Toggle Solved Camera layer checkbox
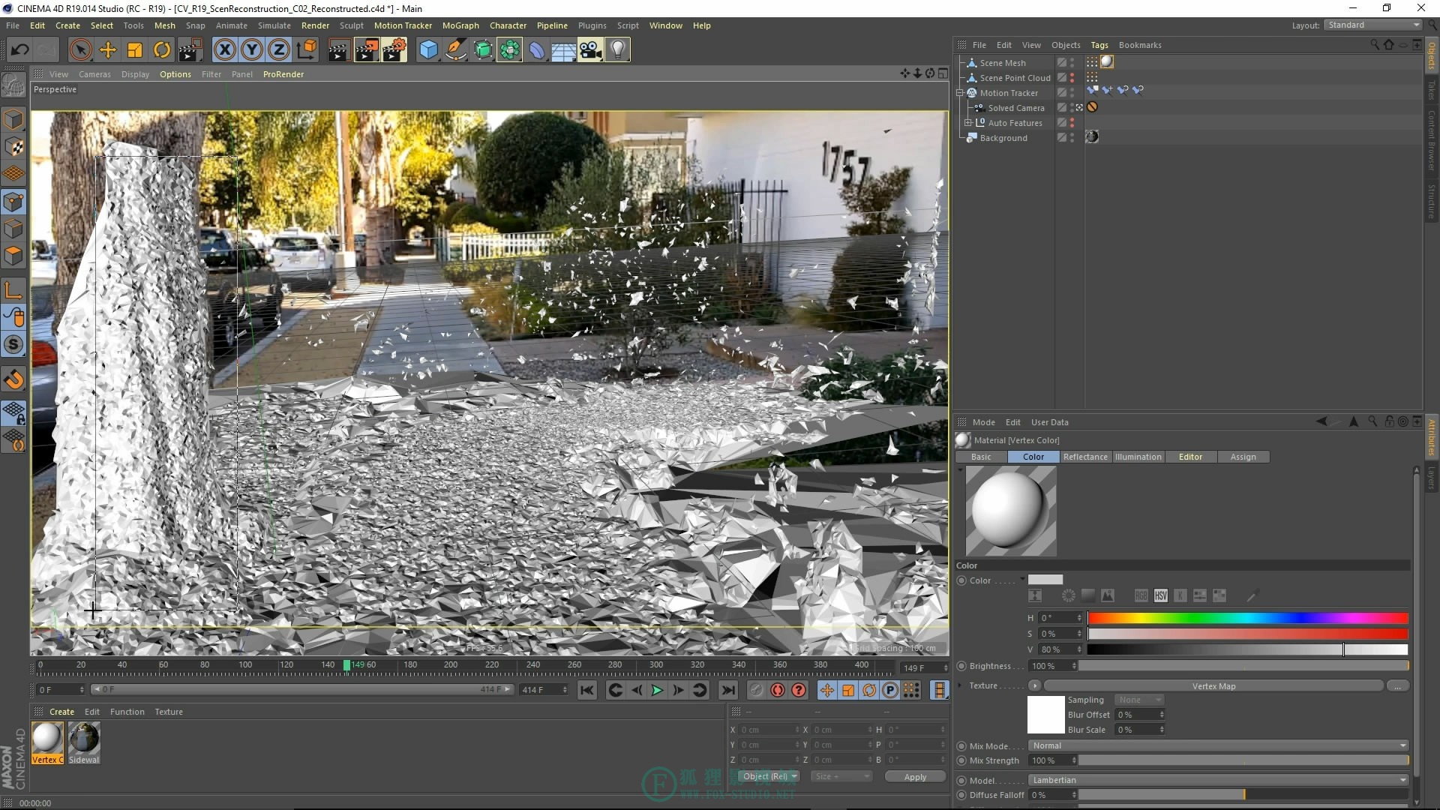 coord(1062,108)
